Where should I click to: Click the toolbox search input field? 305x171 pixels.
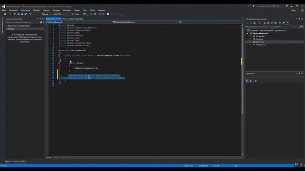pos(22,22)
